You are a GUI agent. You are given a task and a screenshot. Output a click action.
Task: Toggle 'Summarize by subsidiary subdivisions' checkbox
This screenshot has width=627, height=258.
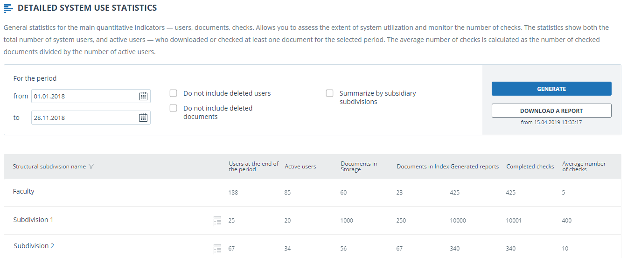point(330,93)
